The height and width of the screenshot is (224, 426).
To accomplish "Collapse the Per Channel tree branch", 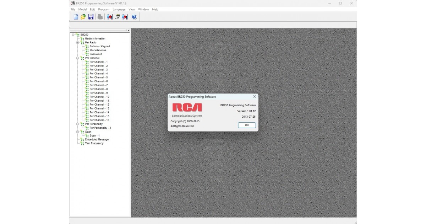I will click(78, 58).
